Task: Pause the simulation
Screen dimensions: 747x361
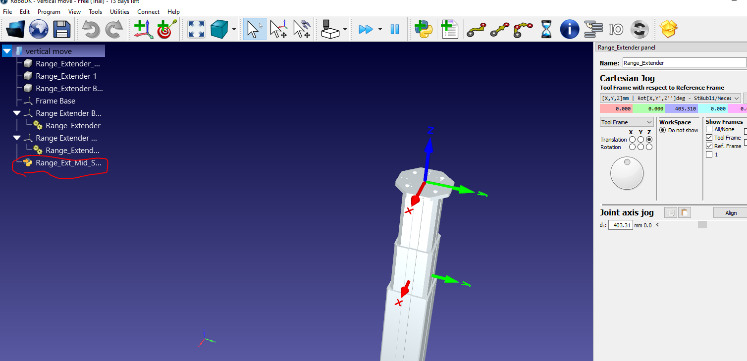Action: click(x=394, y=30)
